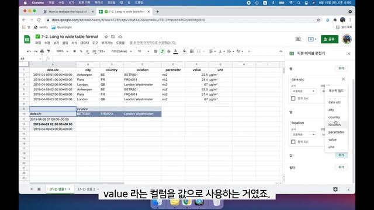Open the location sort order dropdown
Screen dimensions: 374x210
(x=303, y=135)
